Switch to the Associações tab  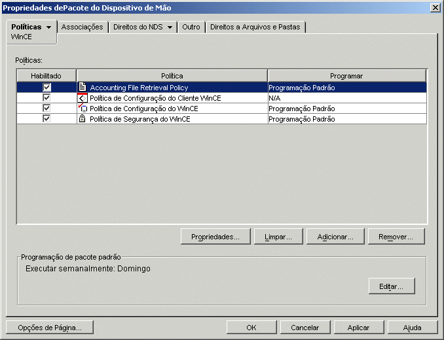pyautogui.click(x=82, y=27)
